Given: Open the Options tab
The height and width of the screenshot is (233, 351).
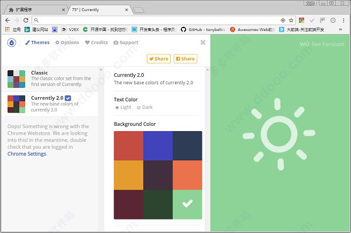Looking at the screenshot, I should click(67, 42).
